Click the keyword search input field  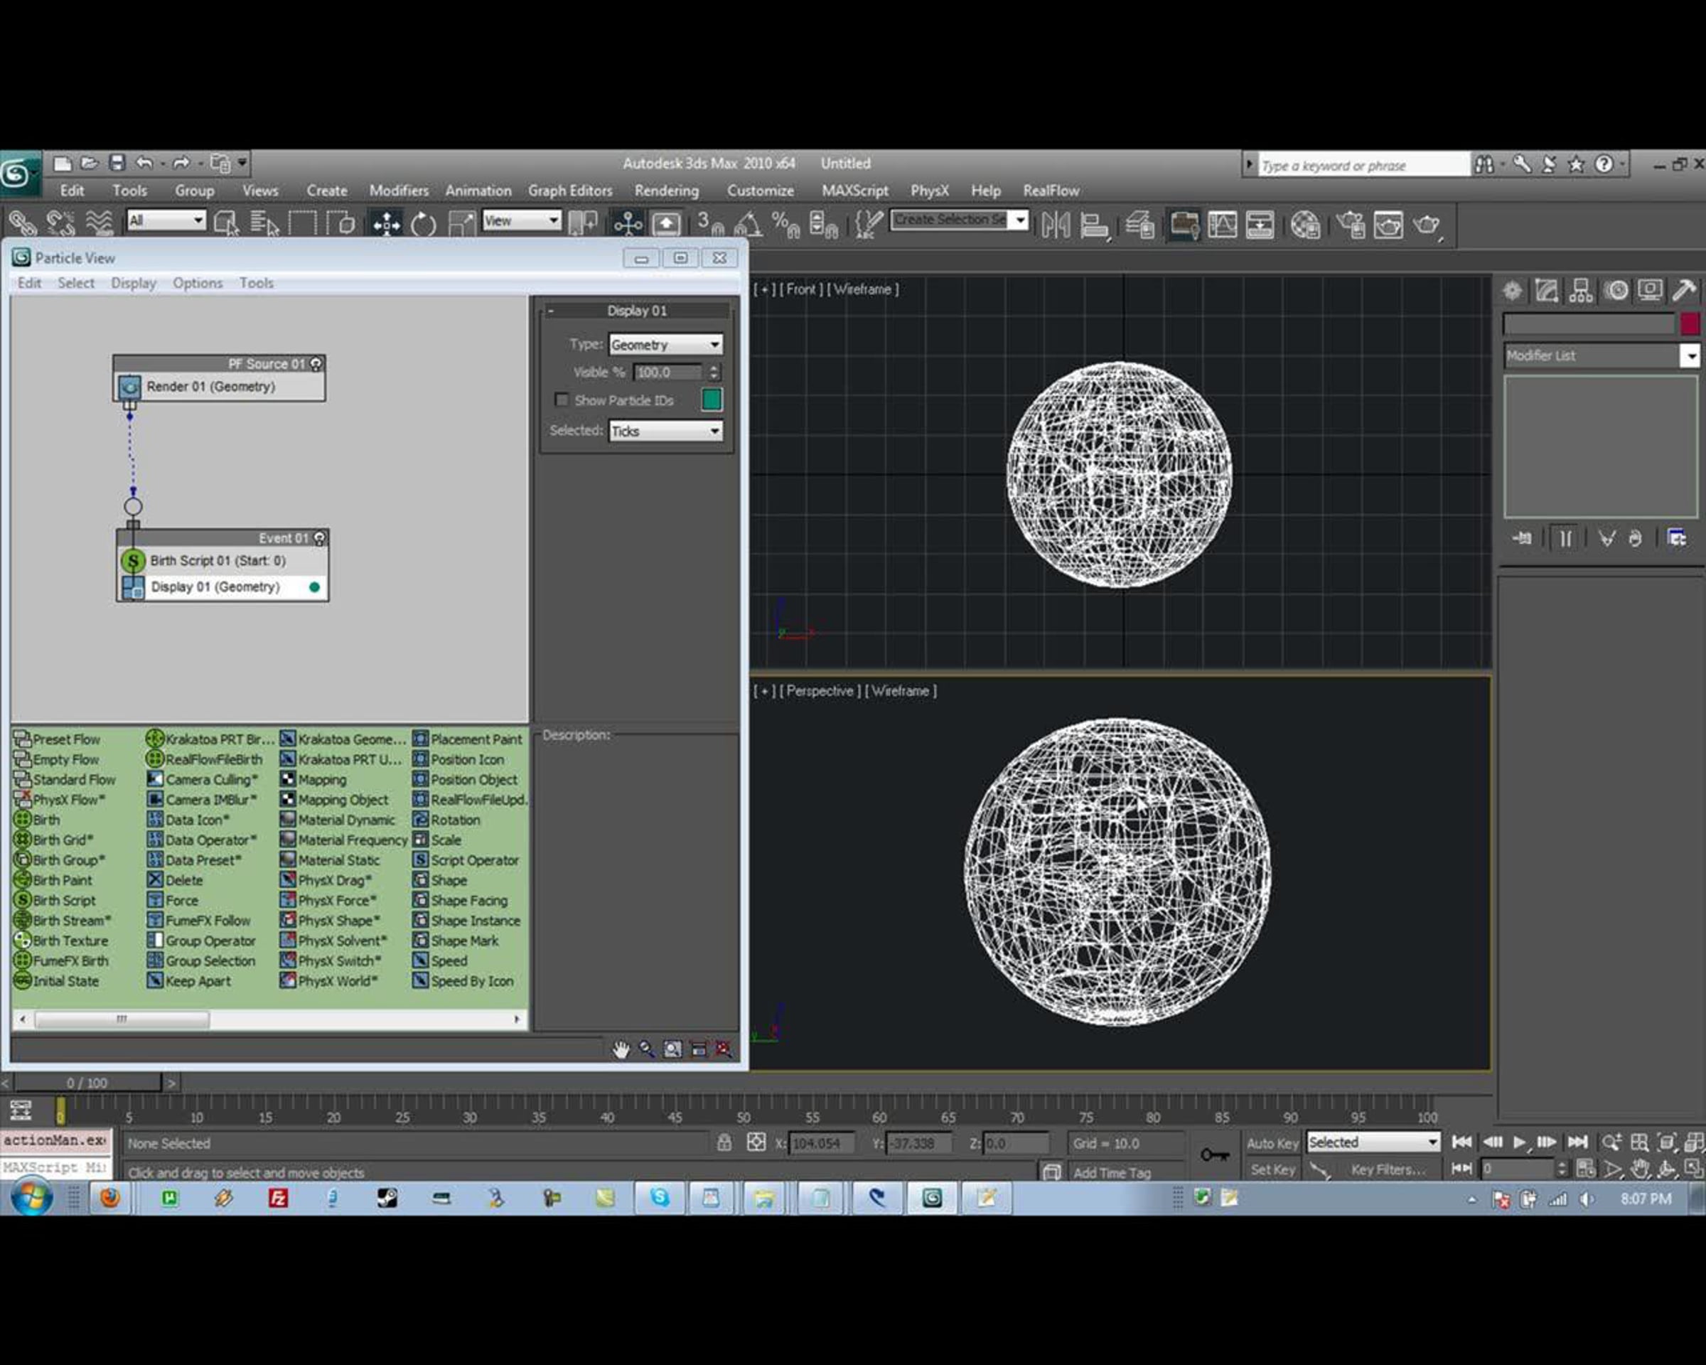[x=1363, y=165]
